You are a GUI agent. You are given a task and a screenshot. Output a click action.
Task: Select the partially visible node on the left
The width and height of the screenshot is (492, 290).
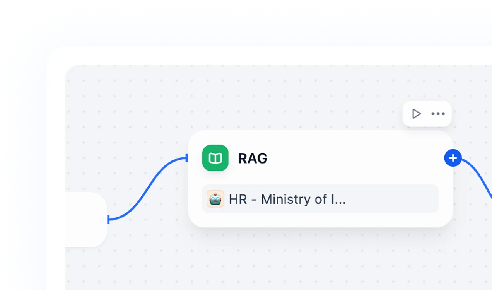click(x=86, y=220)
